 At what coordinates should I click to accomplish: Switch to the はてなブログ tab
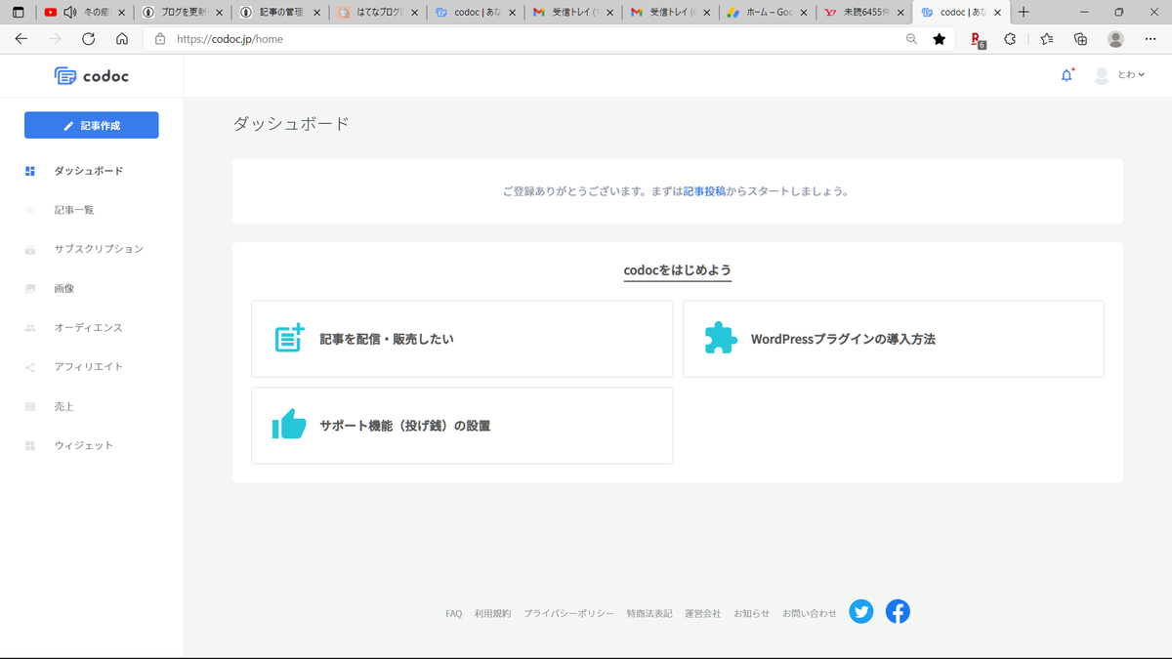click(378, 13)
